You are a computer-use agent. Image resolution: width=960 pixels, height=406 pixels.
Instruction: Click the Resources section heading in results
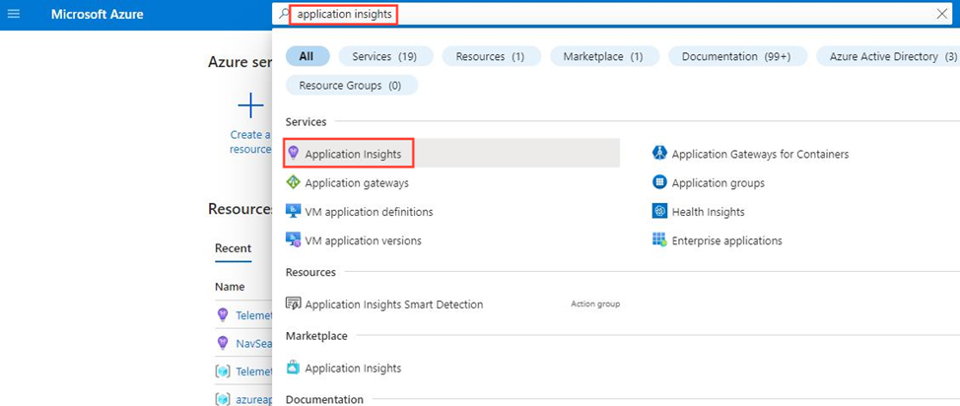(x=310, y=272)
